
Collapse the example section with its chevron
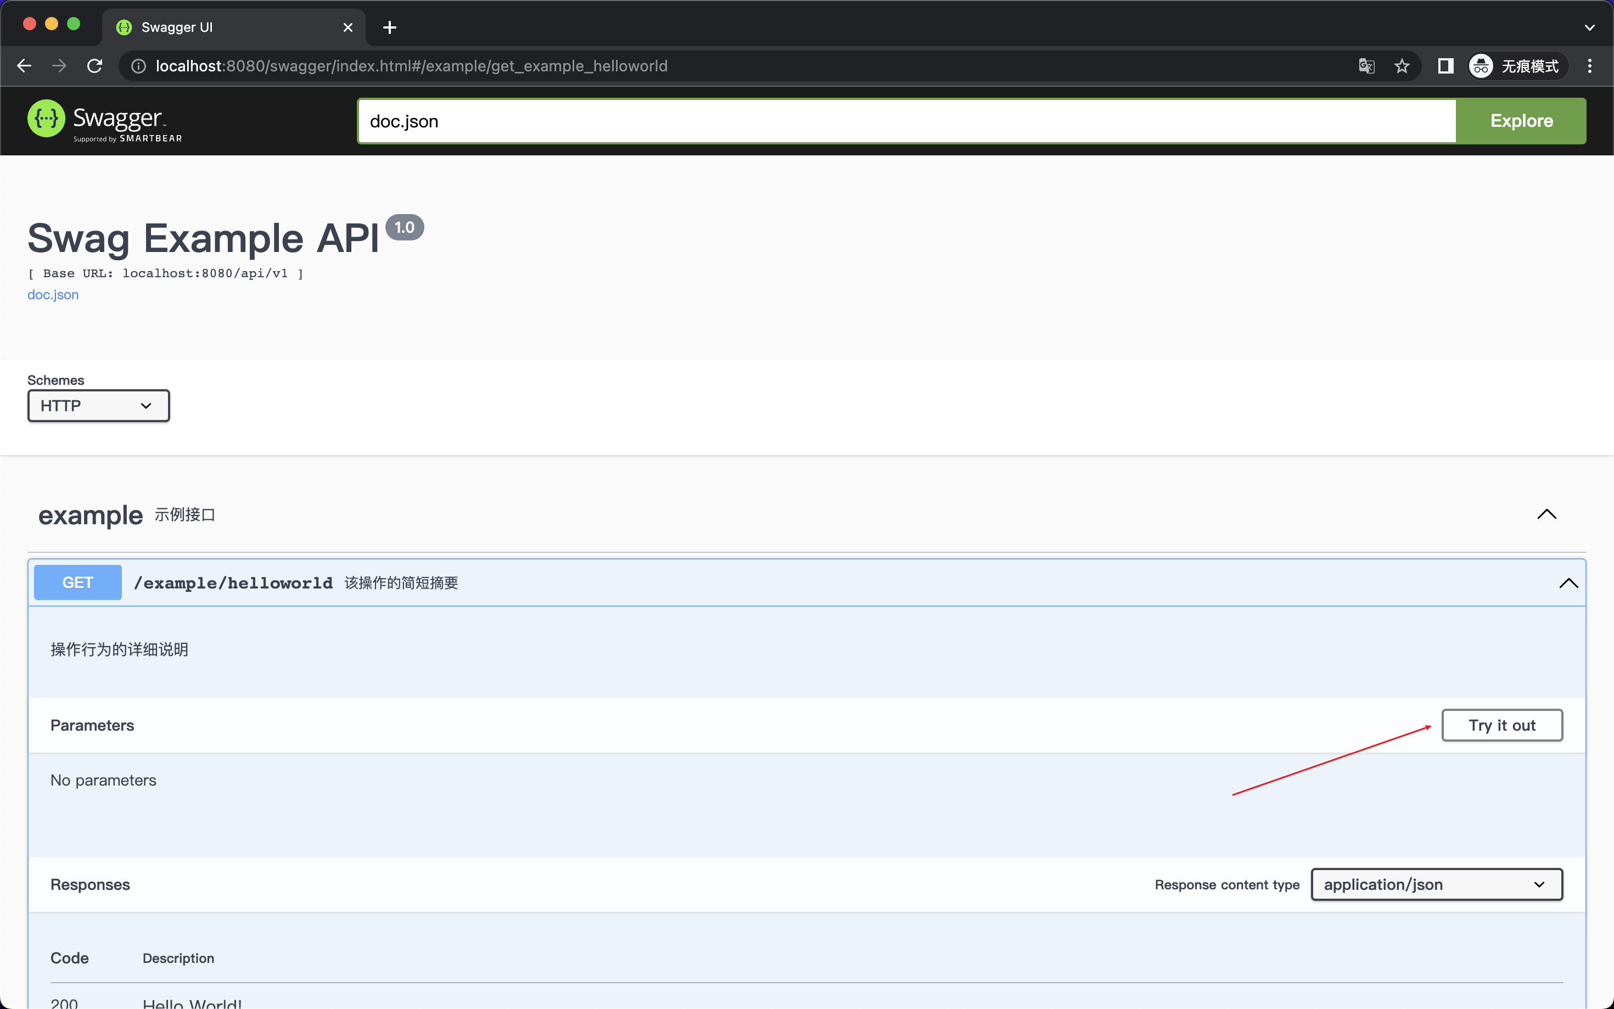coord(1547,514)
